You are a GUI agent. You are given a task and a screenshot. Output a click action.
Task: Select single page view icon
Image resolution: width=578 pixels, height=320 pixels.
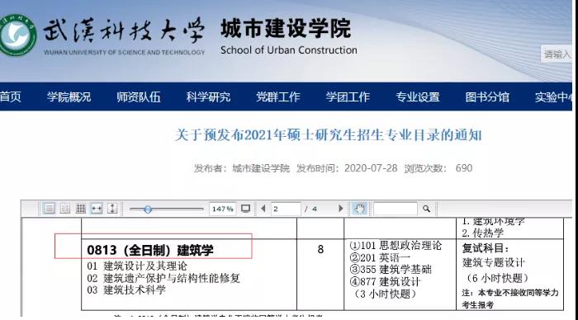pyautogui.click(x=49, y=209)
